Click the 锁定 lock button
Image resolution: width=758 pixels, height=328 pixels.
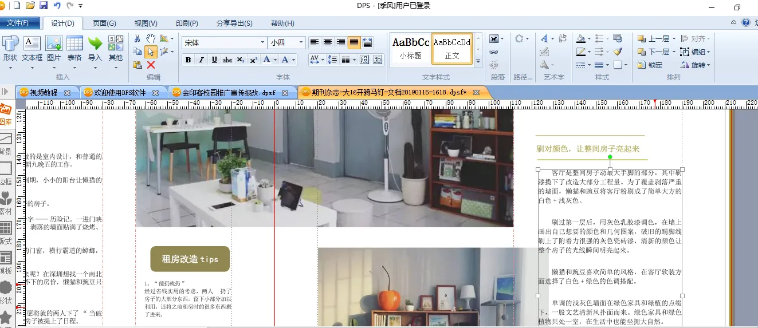click(650, 65)
